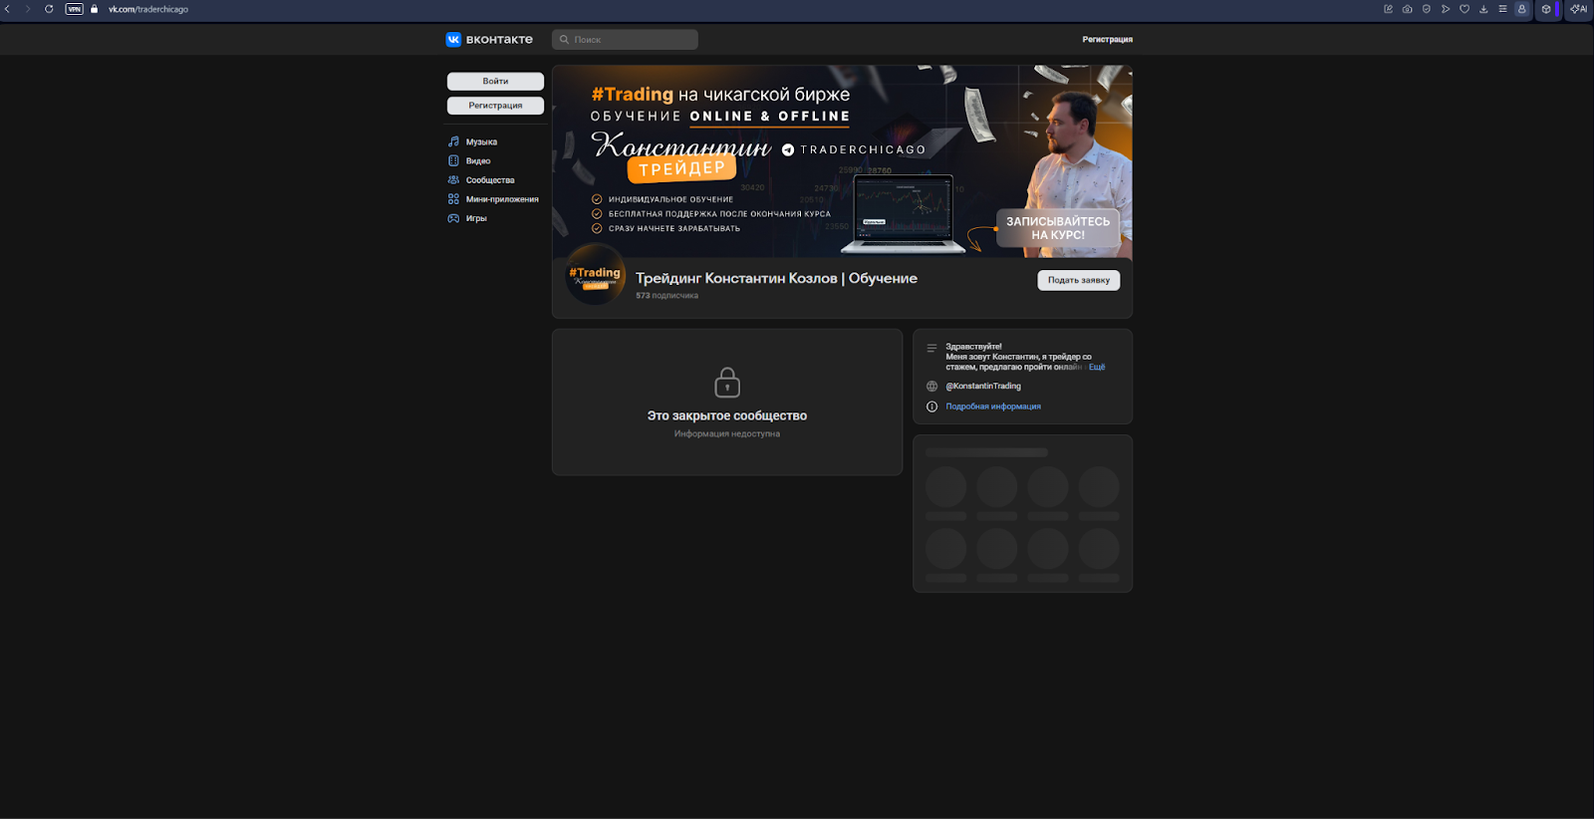Click Регистрация link in top header

pyautogui.click(x=1107, y=40)
